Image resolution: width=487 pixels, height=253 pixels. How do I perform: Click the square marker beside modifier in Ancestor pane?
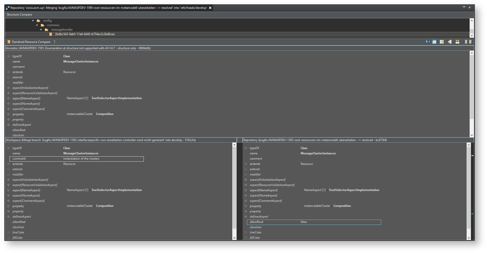(9, 83)
